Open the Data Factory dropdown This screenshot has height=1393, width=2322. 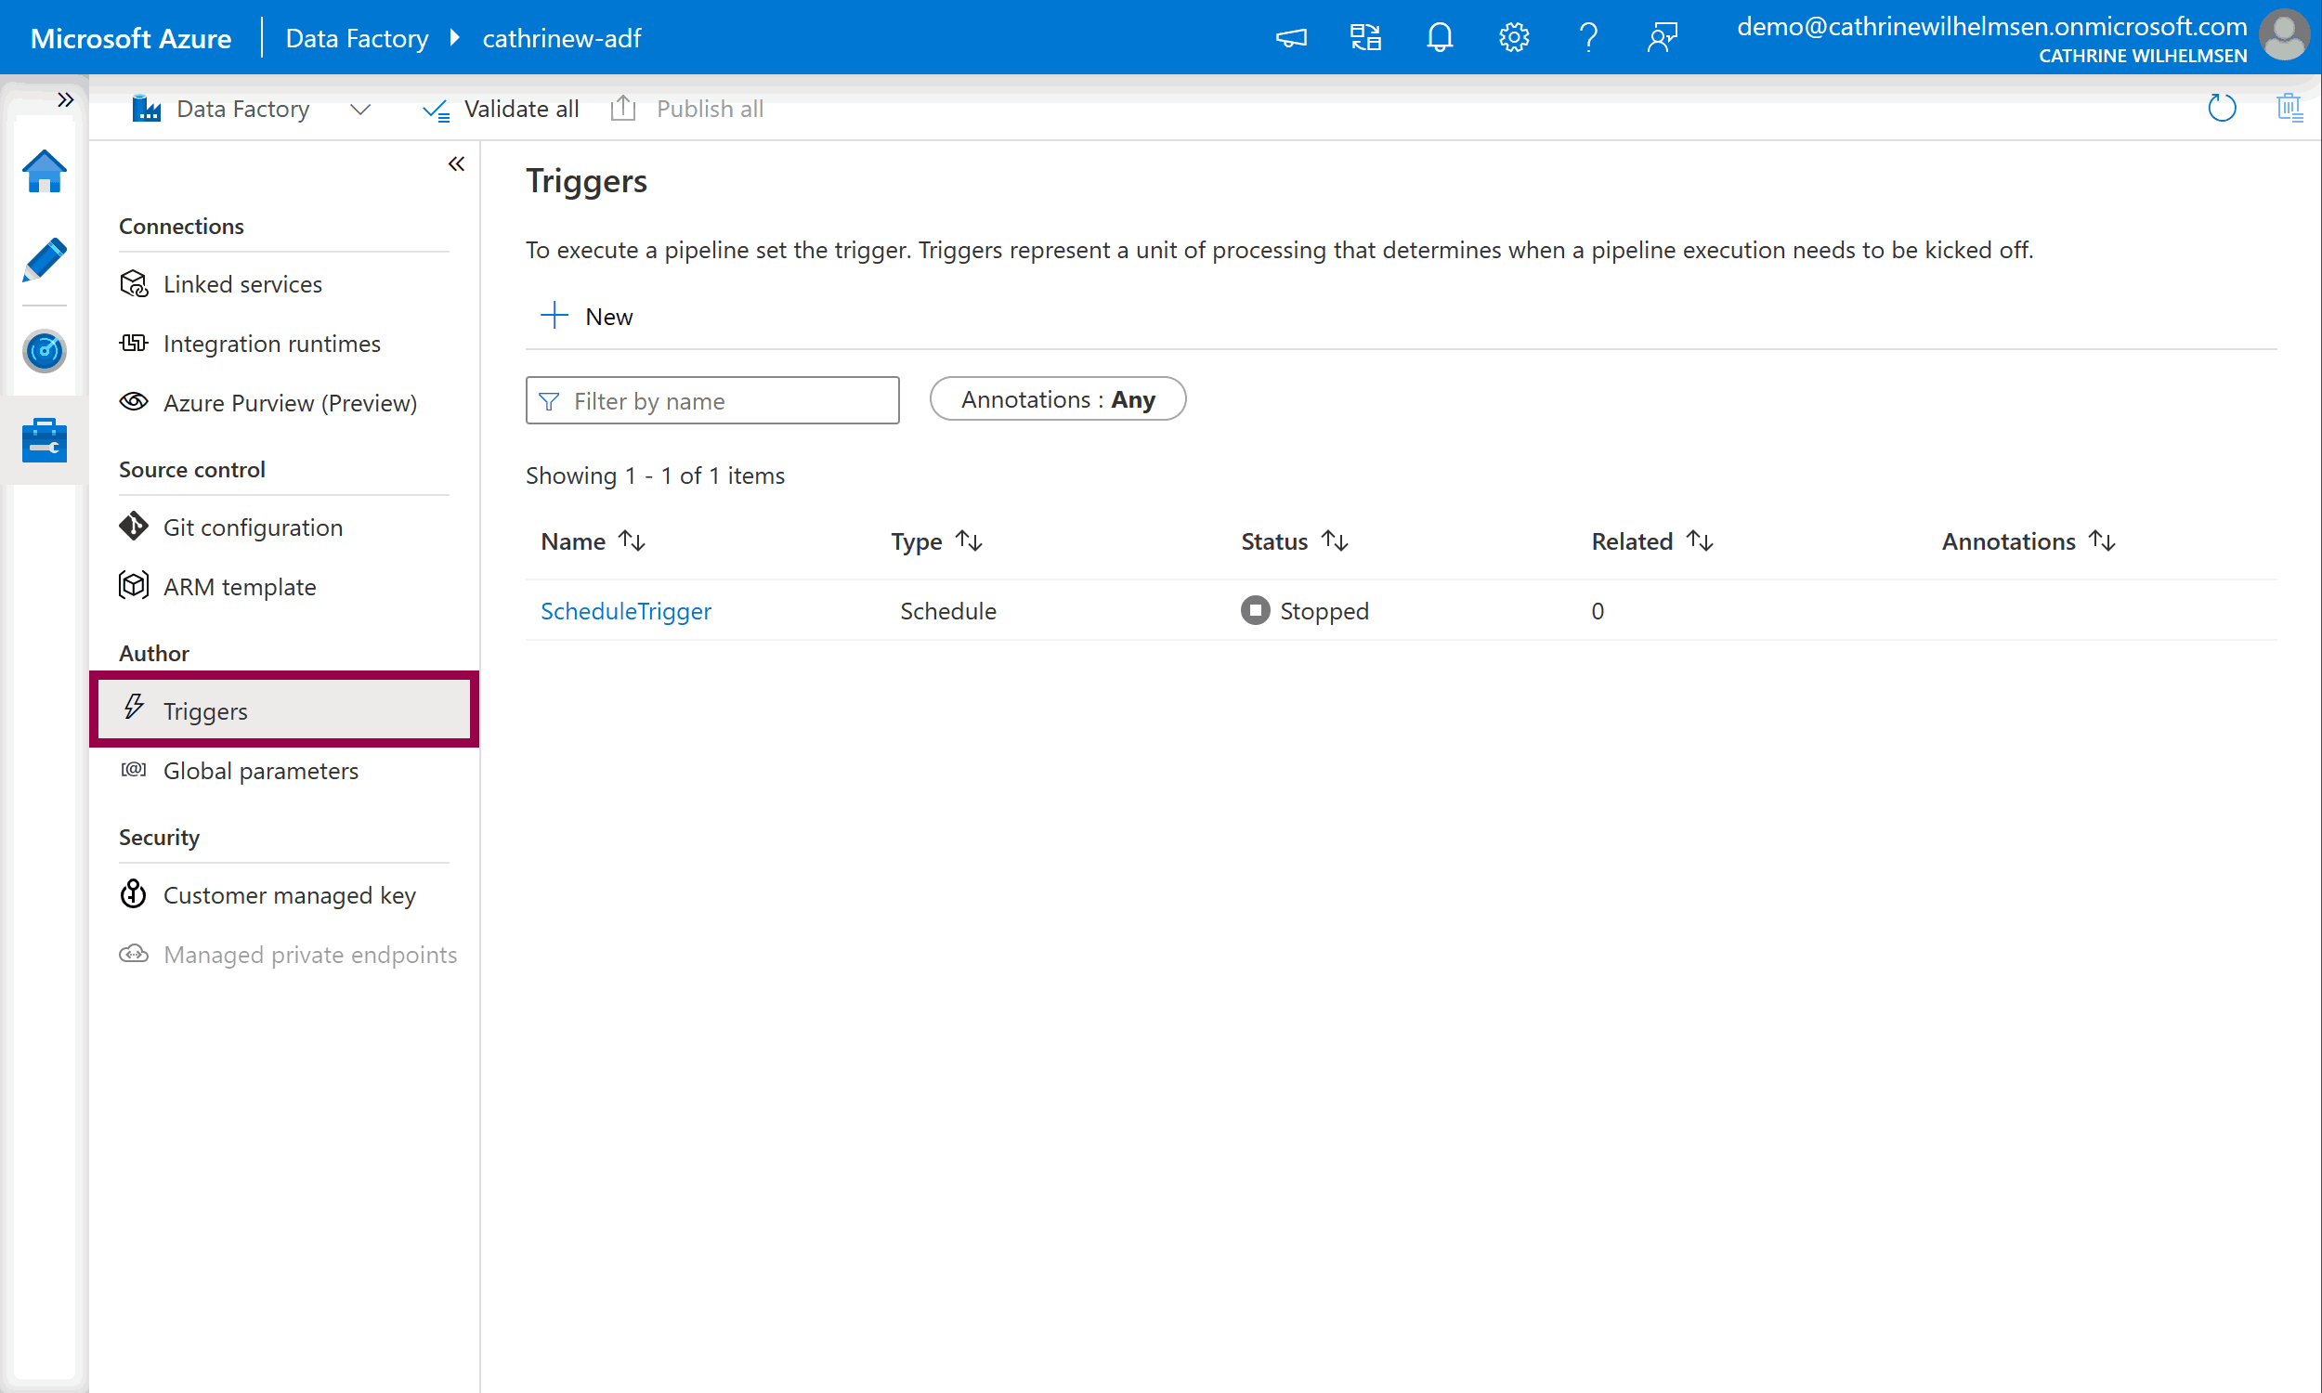click(359, 110)
